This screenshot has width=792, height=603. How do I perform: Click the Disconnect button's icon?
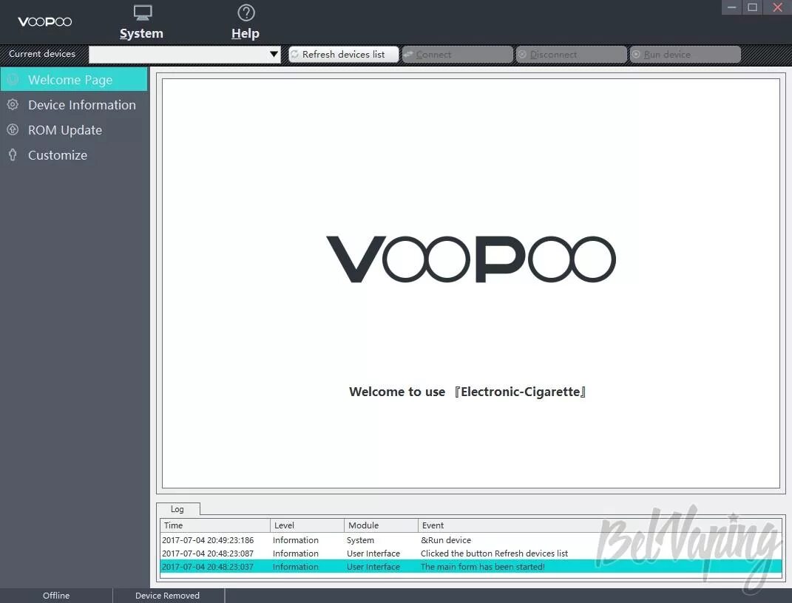point(522,55)
